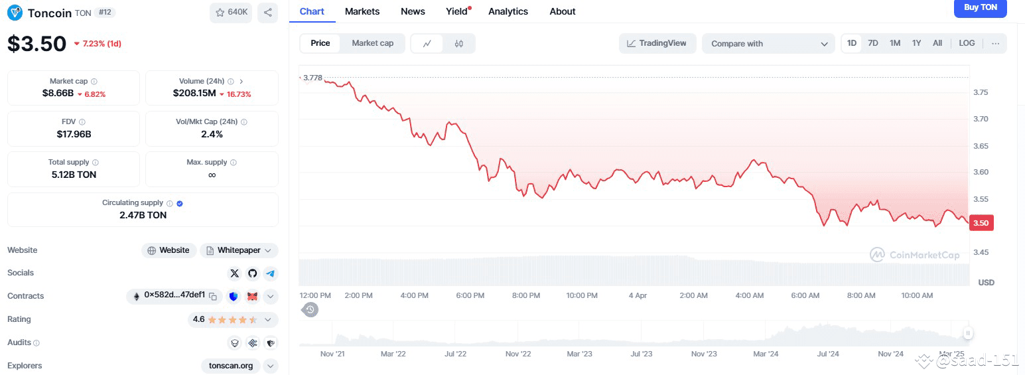Open the tonscan.org explorer link
This screenshot has width=1025, height=375.
click(x=231, y=366)
